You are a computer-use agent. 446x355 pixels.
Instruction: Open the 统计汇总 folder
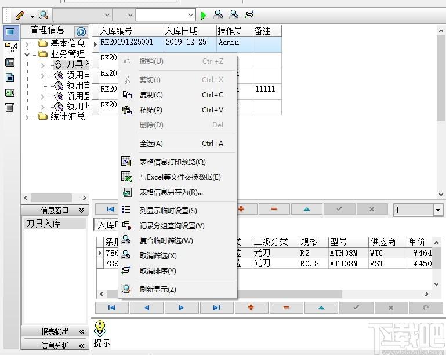[61, 116]
